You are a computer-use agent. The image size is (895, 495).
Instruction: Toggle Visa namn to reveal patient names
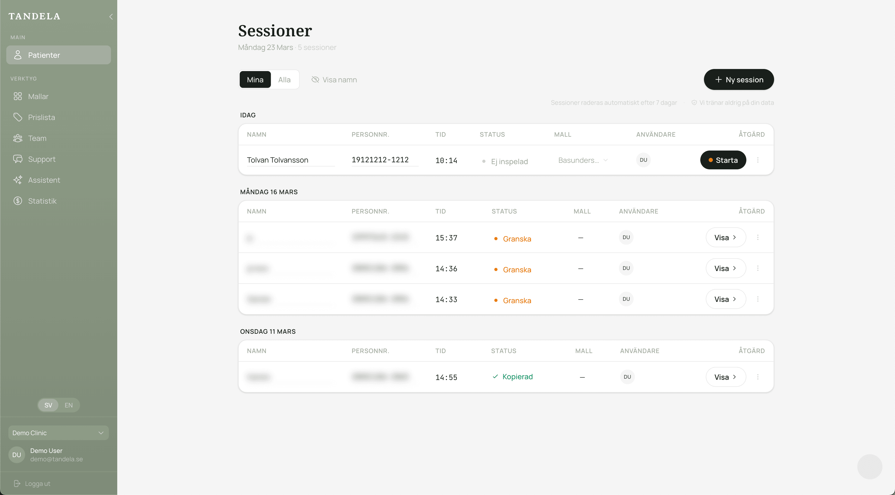click(x=334, y=80)
